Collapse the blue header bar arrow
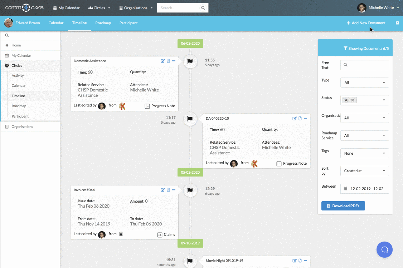This screenshot has width=403, height=268. click(397, 23)
